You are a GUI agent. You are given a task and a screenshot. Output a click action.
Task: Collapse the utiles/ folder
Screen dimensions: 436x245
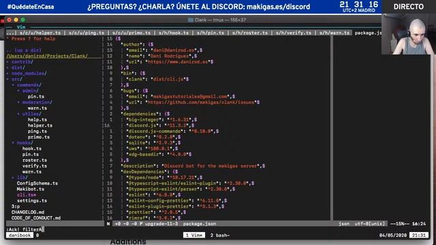pyautogui.click(x=32, y=114)
